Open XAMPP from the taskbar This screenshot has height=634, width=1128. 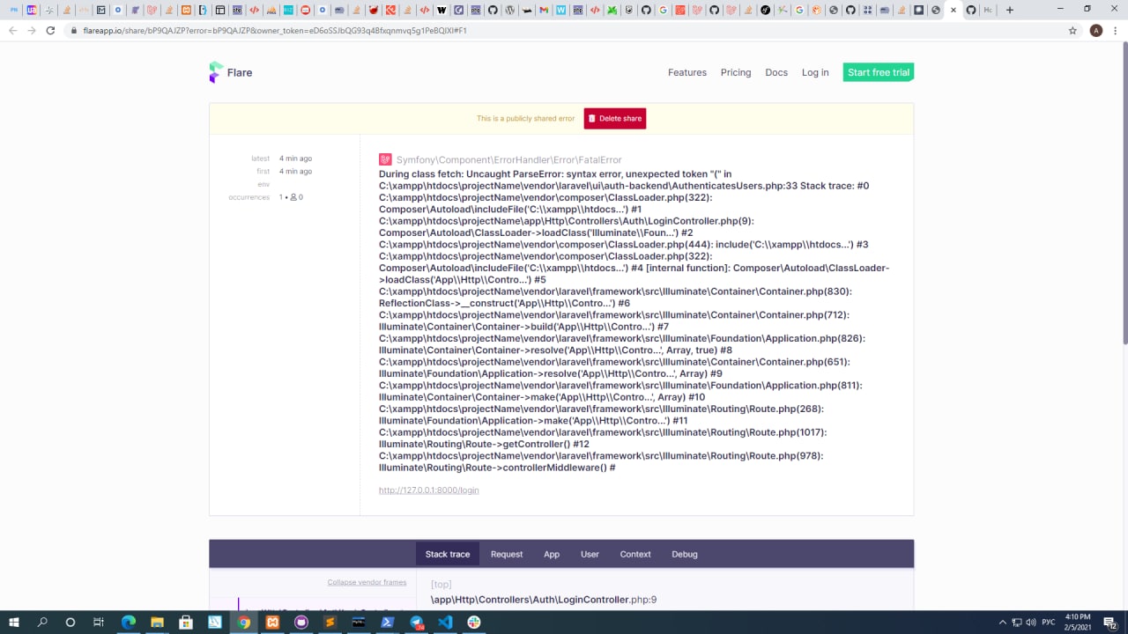pos(272,622)
